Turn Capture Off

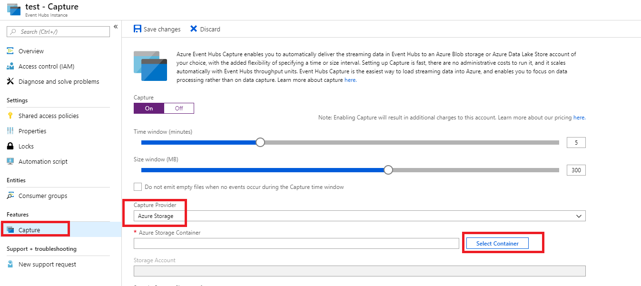point(179,108)
